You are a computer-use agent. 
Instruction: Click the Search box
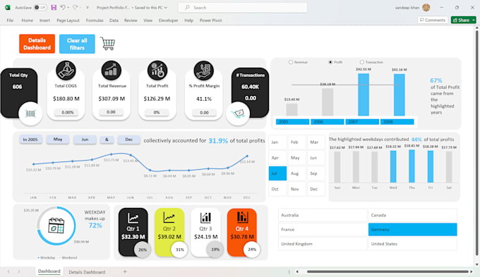click(242, 7)
